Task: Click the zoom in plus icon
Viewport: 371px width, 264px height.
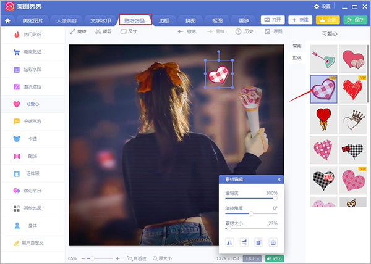Action: pos(118,258)
